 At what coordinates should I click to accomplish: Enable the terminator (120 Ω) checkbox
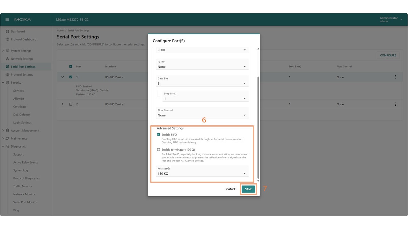tap(159, 149)
